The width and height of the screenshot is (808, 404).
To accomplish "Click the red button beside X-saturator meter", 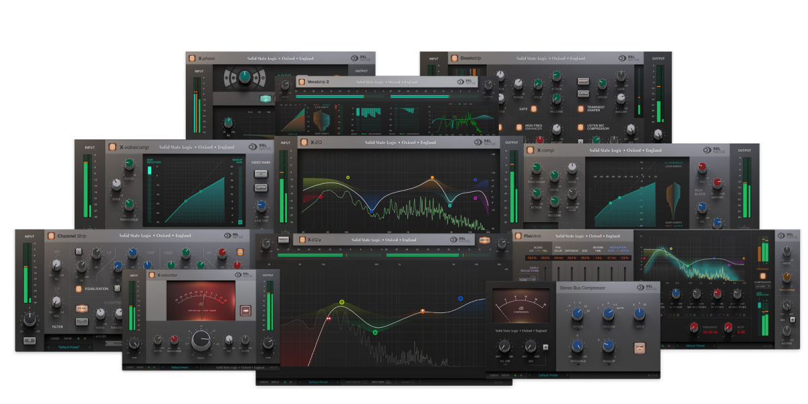I will pyautogui.click(x=246, y=310).
